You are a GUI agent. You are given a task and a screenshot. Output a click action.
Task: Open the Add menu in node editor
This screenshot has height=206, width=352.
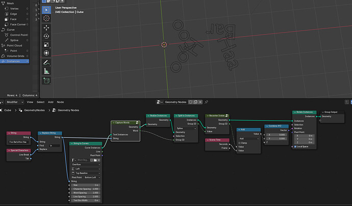click(x=51, y=102)
